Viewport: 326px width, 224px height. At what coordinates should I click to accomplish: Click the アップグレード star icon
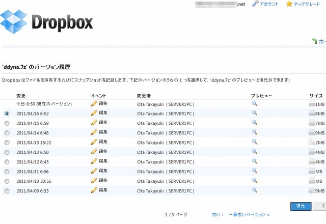coord(289,4)
